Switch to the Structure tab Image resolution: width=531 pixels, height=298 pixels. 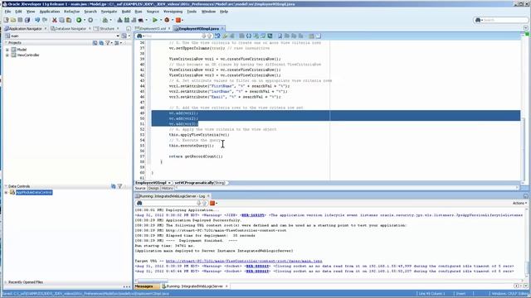[x=107, y=29]
